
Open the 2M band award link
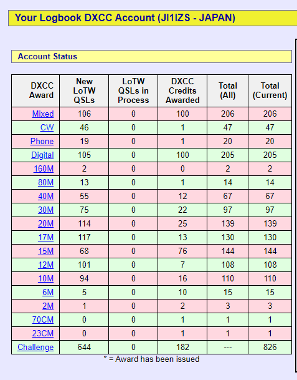click(x=48, y=306)
